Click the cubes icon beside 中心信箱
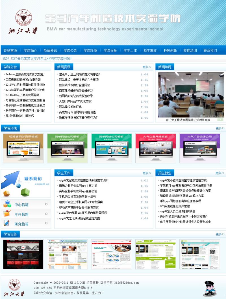Image resolution: width=226 pixels, height=299 pixels. (x=7, y=204)
